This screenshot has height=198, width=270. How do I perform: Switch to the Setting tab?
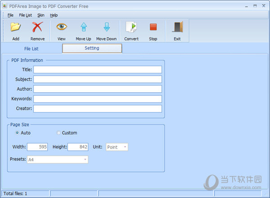92,48
